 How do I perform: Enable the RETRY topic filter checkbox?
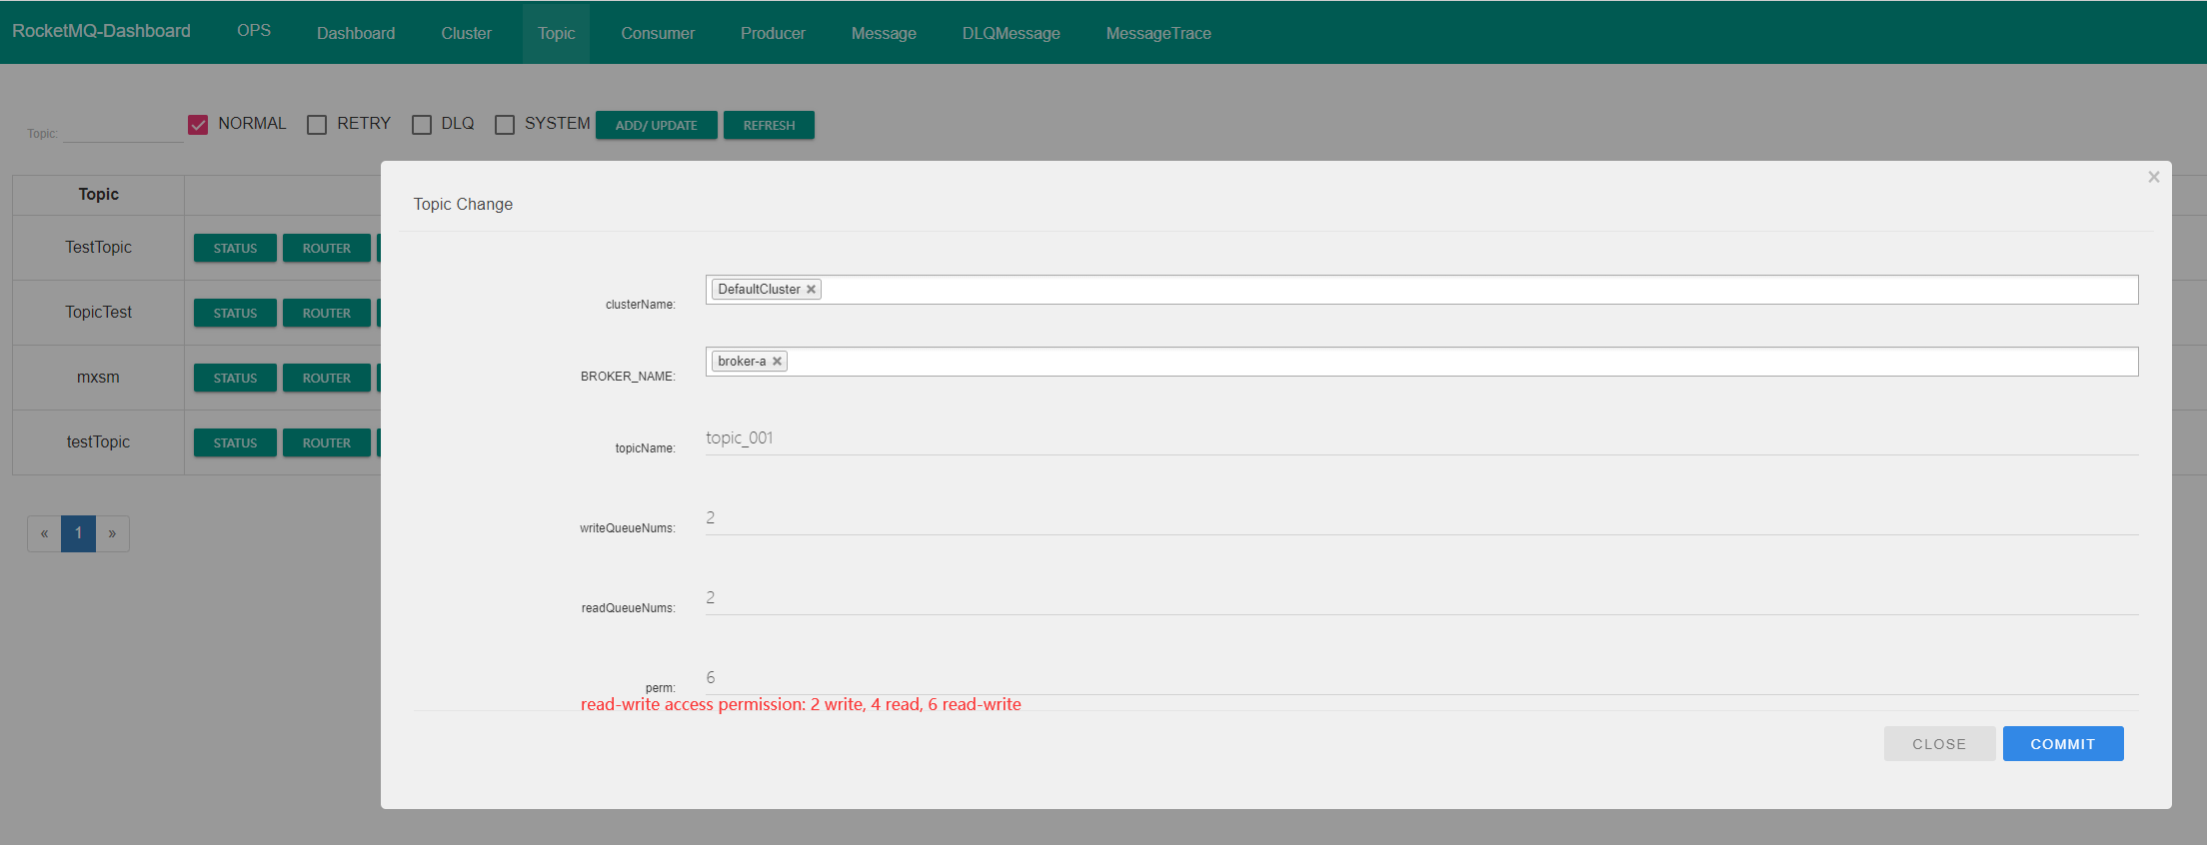pyautogui.click(x=317, y=125)
